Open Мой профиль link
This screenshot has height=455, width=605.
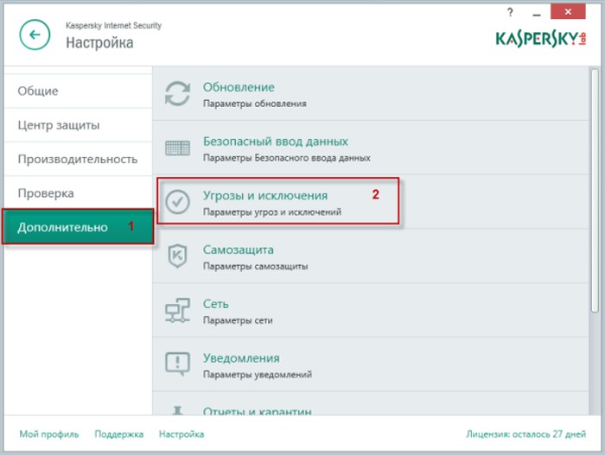pos(49,434)
